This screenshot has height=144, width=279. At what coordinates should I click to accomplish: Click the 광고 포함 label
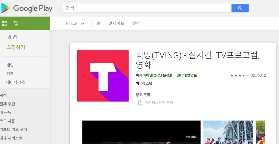pos(143,95)
